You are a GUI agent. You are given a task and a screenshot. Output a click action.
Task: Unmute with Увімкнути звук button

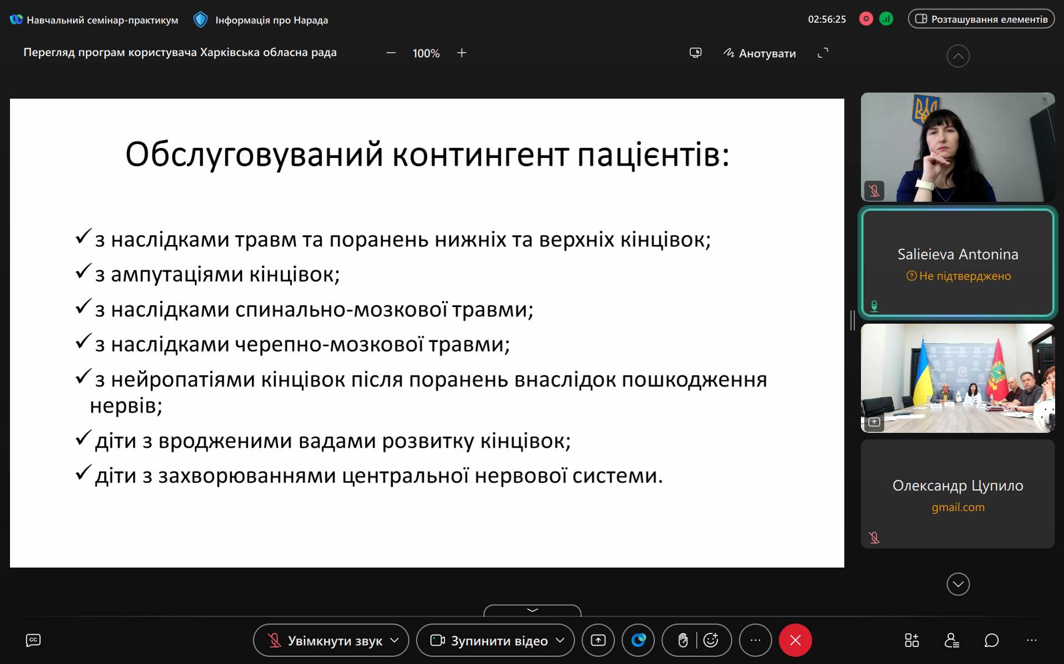tap(325, 640)
